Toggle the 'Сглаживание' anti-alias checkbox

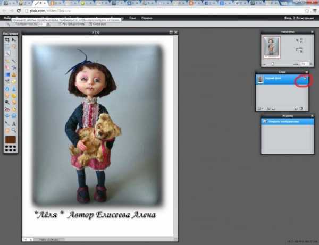pyautogui.click(x=90, y=24)
